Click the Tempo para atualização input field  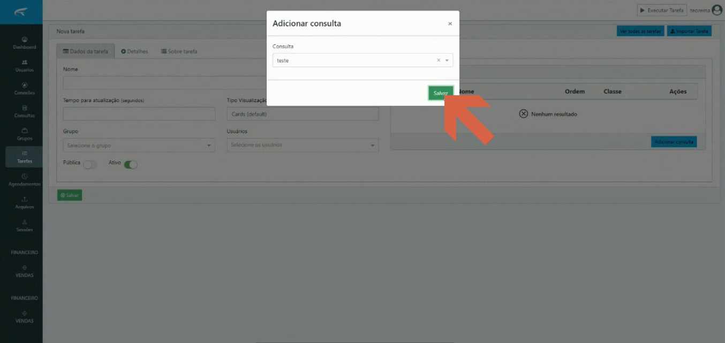[139, 113]
